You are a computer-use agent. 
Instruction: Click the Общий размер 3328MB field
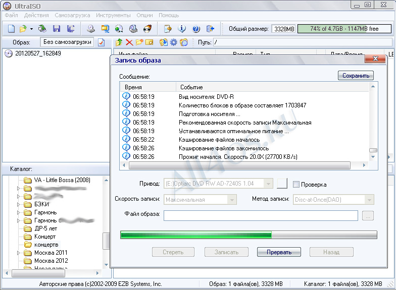(284, 29)
